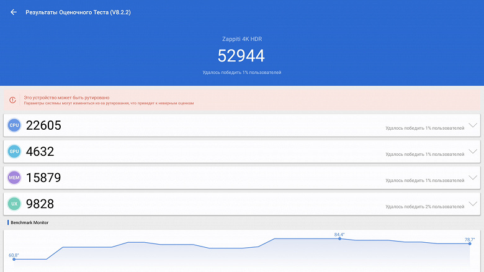Image resolution: width=484 pixels, height=272 pixels.
Task: Click the 78,7° final temperature point
Action: click(x=470, y=243)
